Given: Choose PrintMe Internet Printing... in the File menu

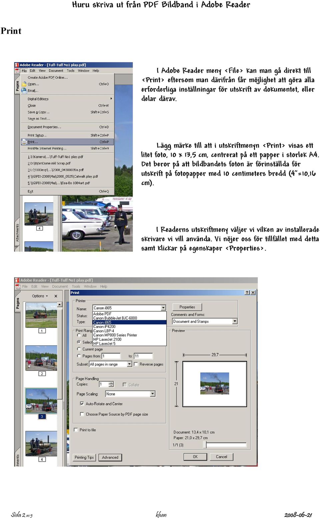Looking at the screenshot, I should 67,148.
